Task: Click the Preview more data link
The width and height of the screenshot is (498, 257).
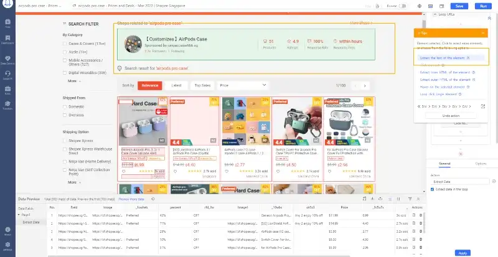Action: click(x=131, y=199)
